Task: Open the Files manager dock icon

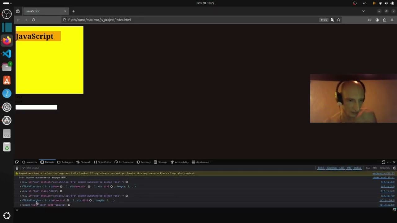Action: (x=7, y=67)
